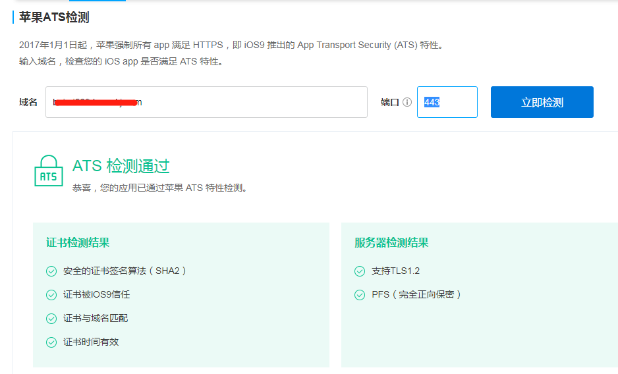Click the check icon next to 证书与域名匹配
618x374 pixels.
[x=51, y=319]
